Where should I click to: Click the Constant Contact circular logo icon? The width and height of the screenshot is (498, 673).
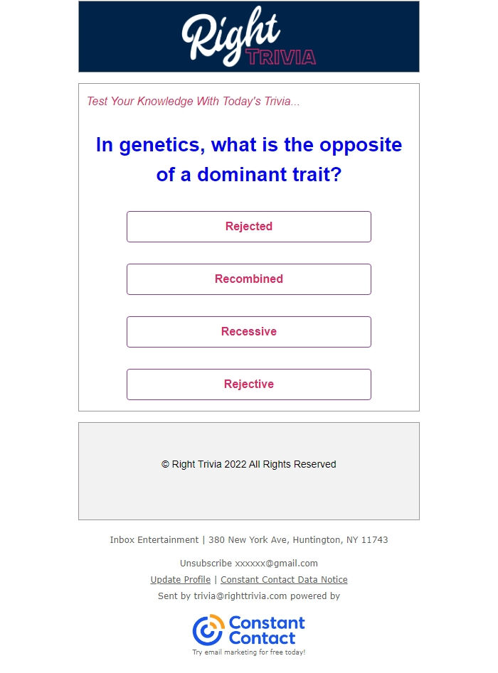(x=208, y=630)
